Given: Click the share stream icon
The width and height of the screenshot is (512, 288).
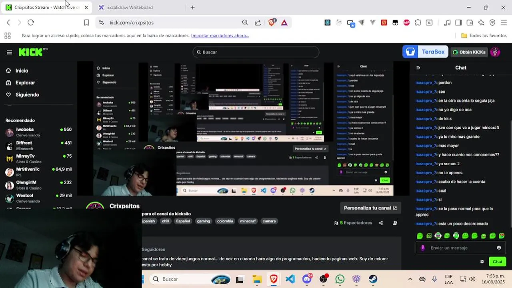Looking at the screenshot, I should coord(381,223).
